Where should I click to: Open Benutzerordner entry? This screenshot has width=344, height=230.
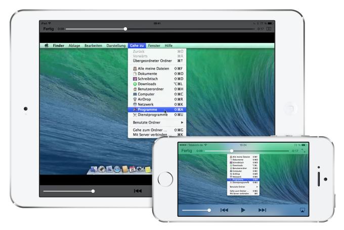click(157, 89)
